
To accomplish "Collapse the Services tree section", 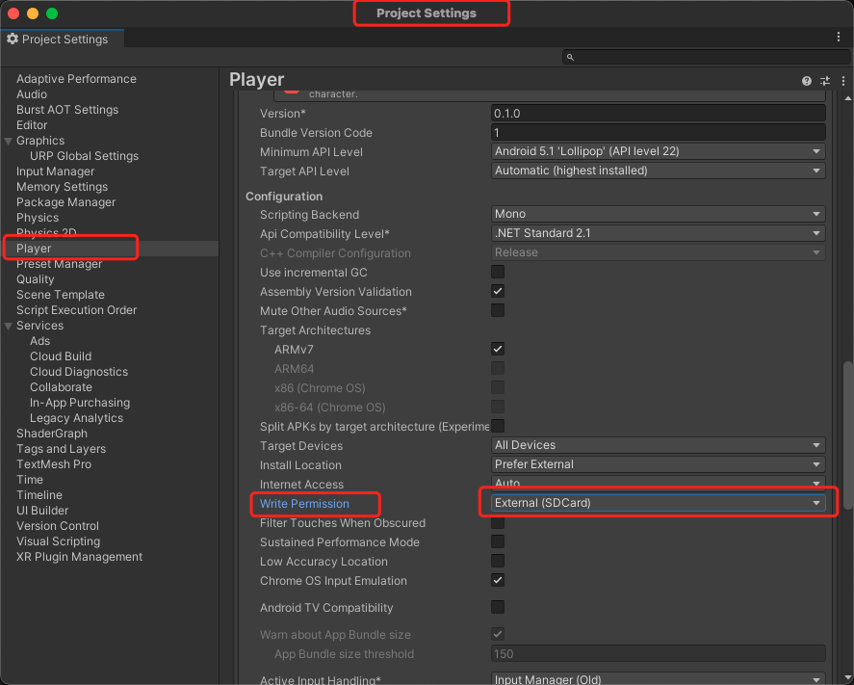I will point(9,326).
